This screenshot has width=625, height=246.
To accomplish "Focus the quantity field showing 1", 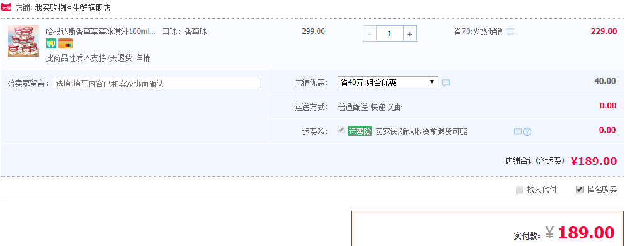I will coord(390,34).
